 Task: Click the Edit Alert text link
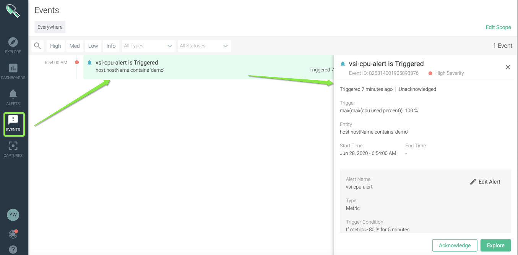(489, 182)
